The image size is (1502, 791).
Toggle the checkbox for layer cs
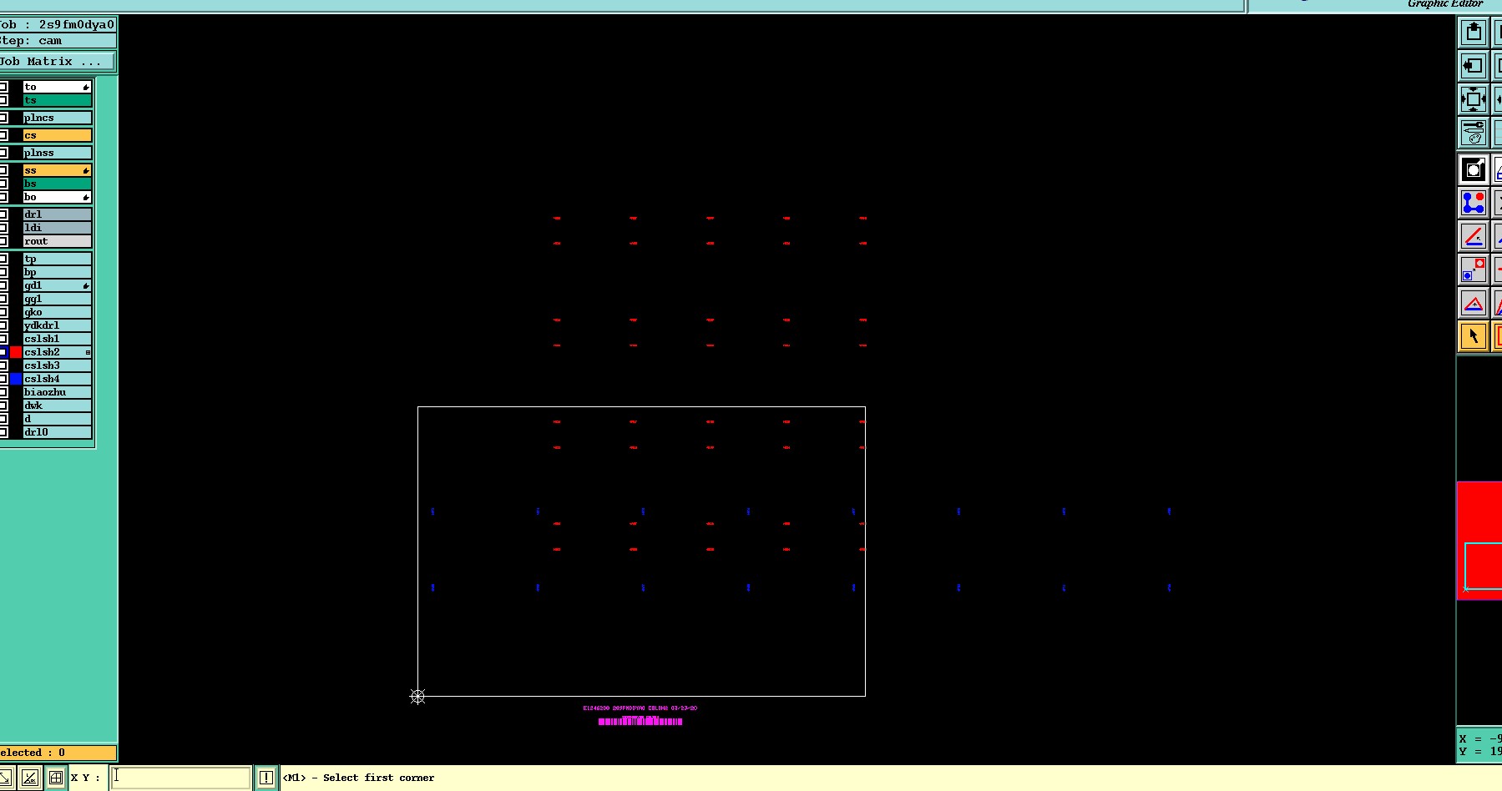[x=3, y=135]
